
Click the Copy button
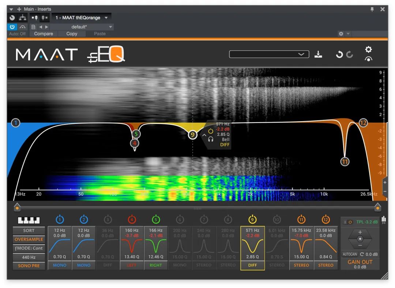point(72,34)
